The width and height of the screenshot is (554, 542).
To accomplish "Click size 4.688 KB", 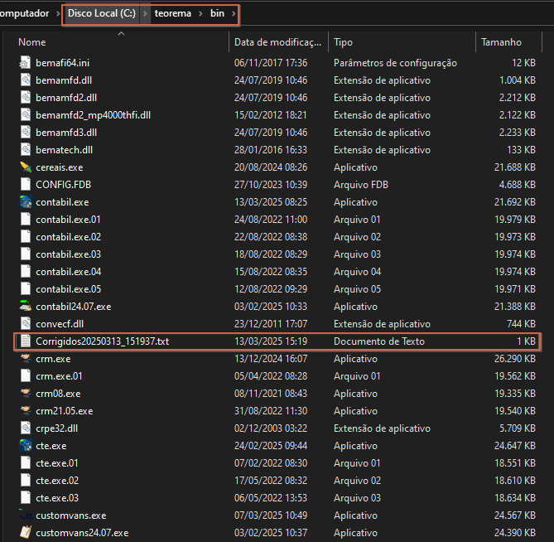I will click(x=518, y=185).
